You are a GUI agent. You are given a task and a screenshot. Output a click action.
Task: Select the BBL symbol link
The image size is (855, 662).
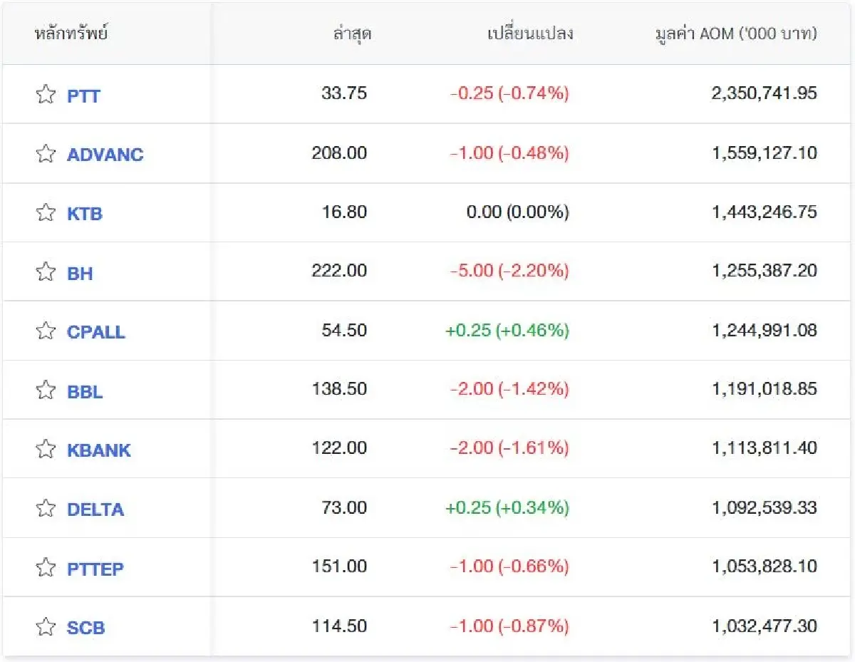85,391
